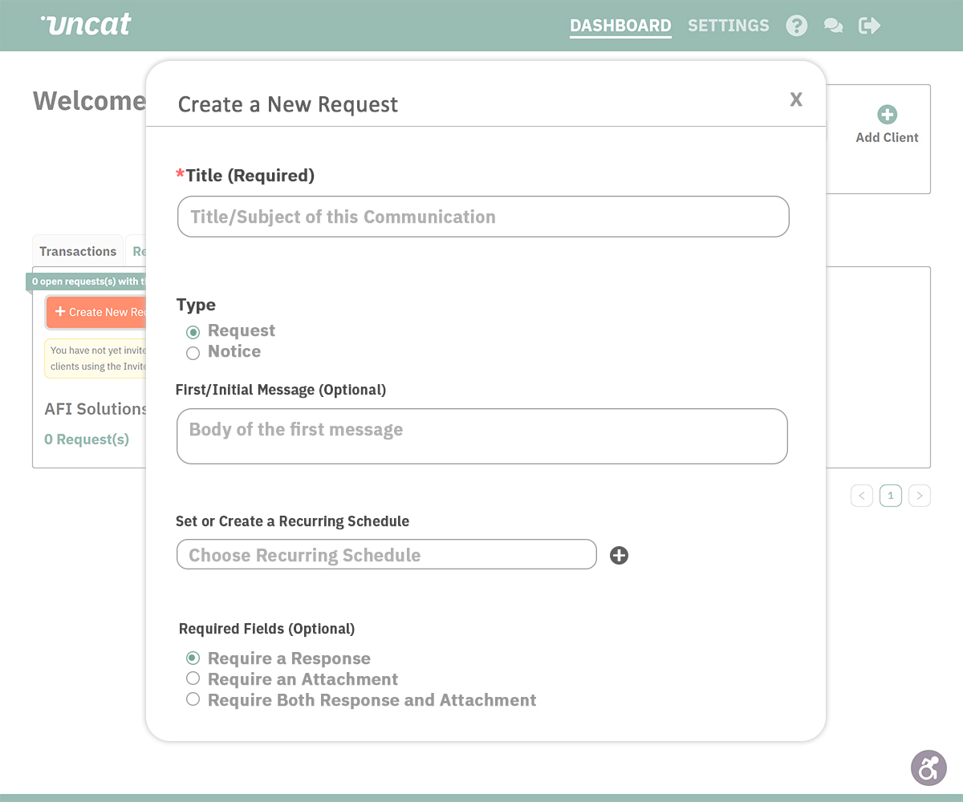The height and width of the screenshot is (802, 963).
Task: Select Require Both Response and Attachment
Action: [x=193, y=699]
